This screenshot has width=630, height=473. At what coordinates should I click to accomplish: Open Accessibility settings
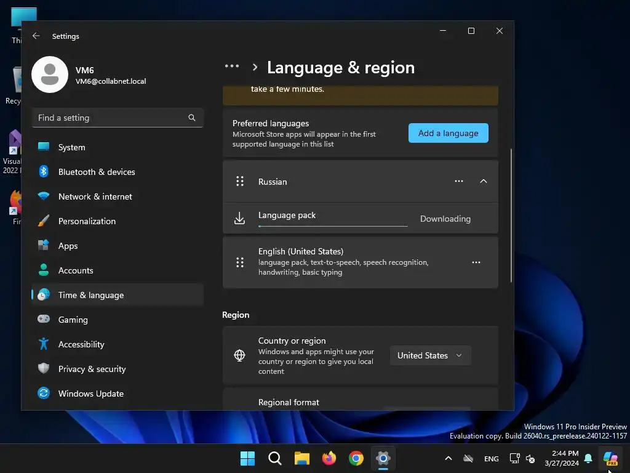tap(118, 344)
